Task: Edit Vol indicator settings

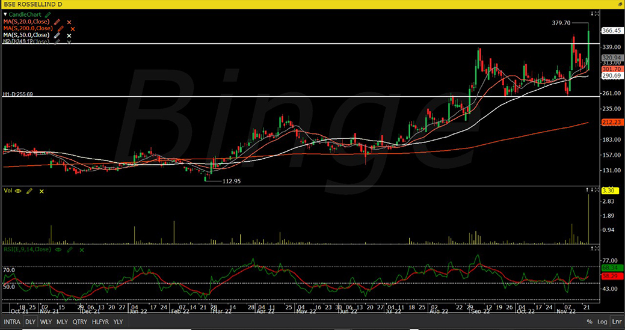Action: tap(29, 191)
